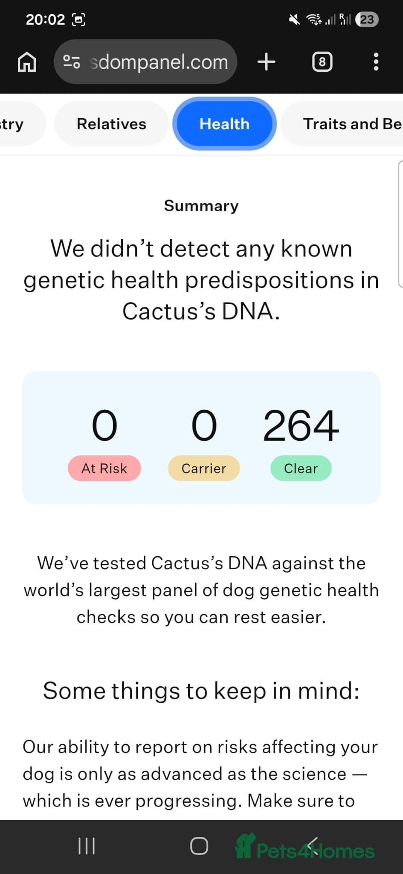This screenshot has height=874, width=403.
Task: Open a new tab with plus icon
Action: click(x=267, y=62)
